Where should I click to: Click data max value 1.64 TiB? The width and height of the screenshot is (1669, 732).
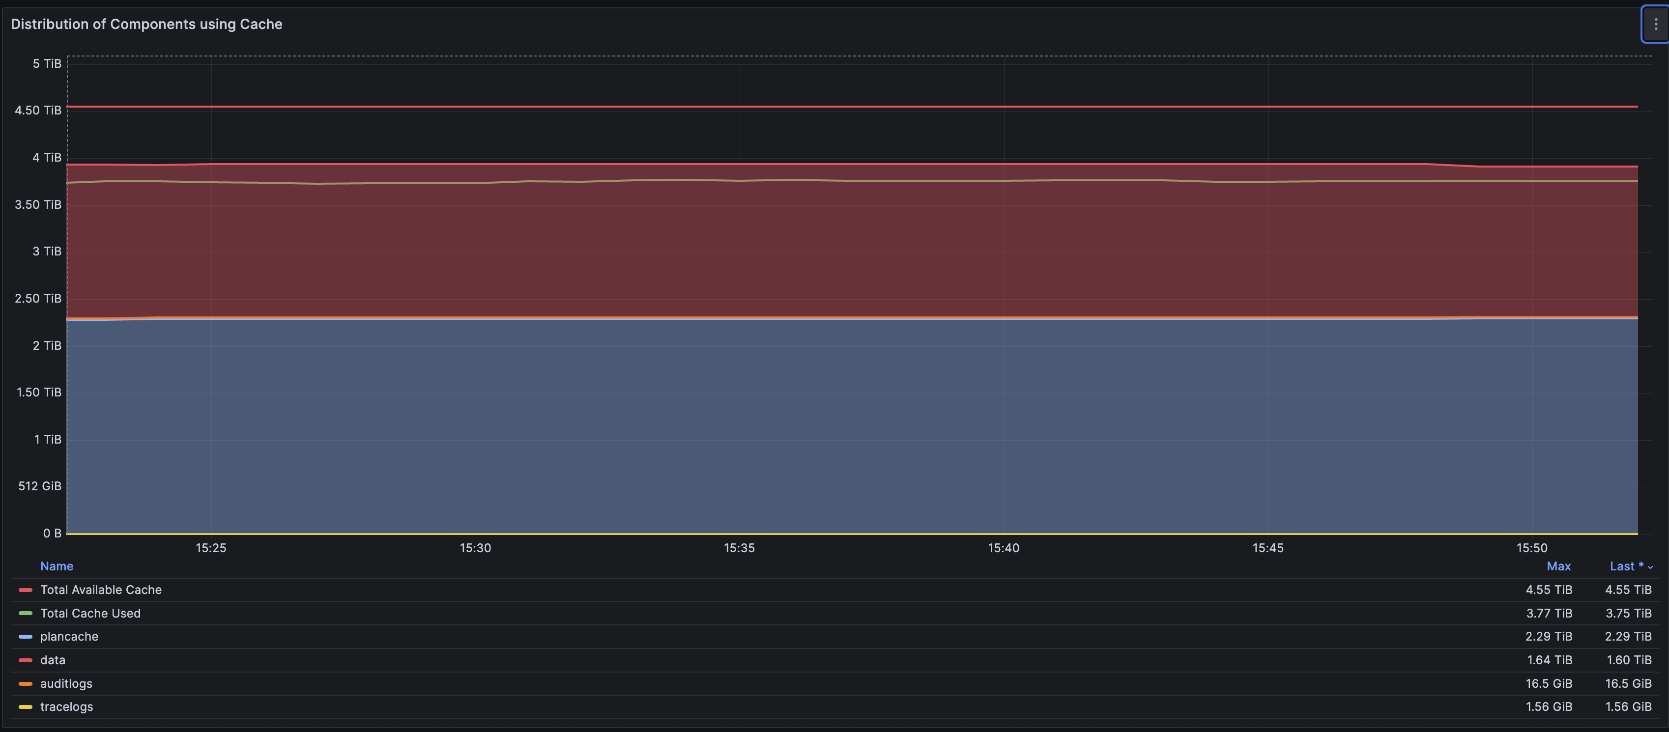tap(1549, 659)
